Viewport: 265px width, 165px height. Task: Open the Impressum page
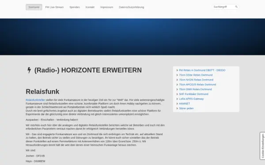click(106, 7)
